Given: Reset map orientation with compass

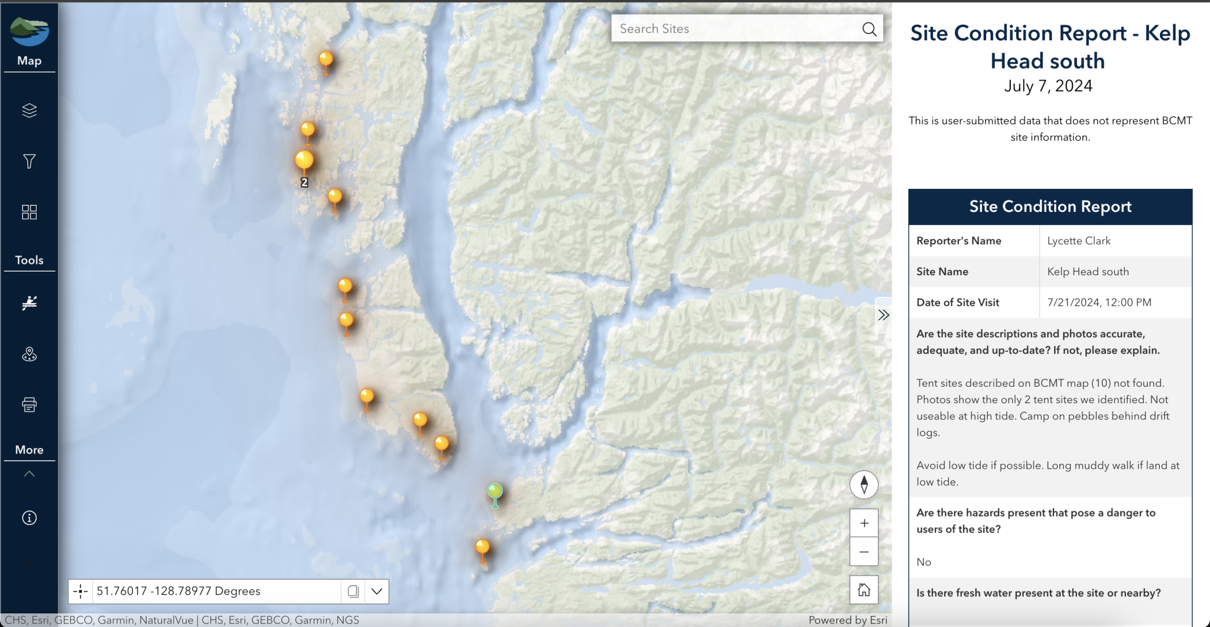Looking at the screenshot, I should (x=864, y=485).
